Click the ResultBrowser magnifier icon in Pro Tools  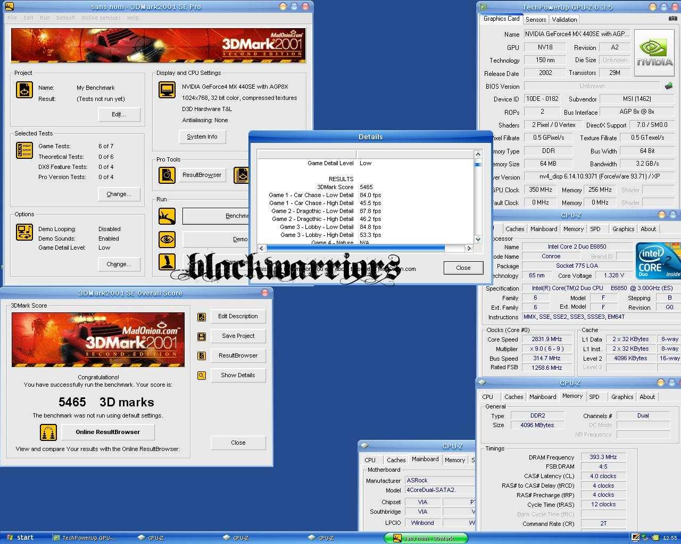coord(167,175)
